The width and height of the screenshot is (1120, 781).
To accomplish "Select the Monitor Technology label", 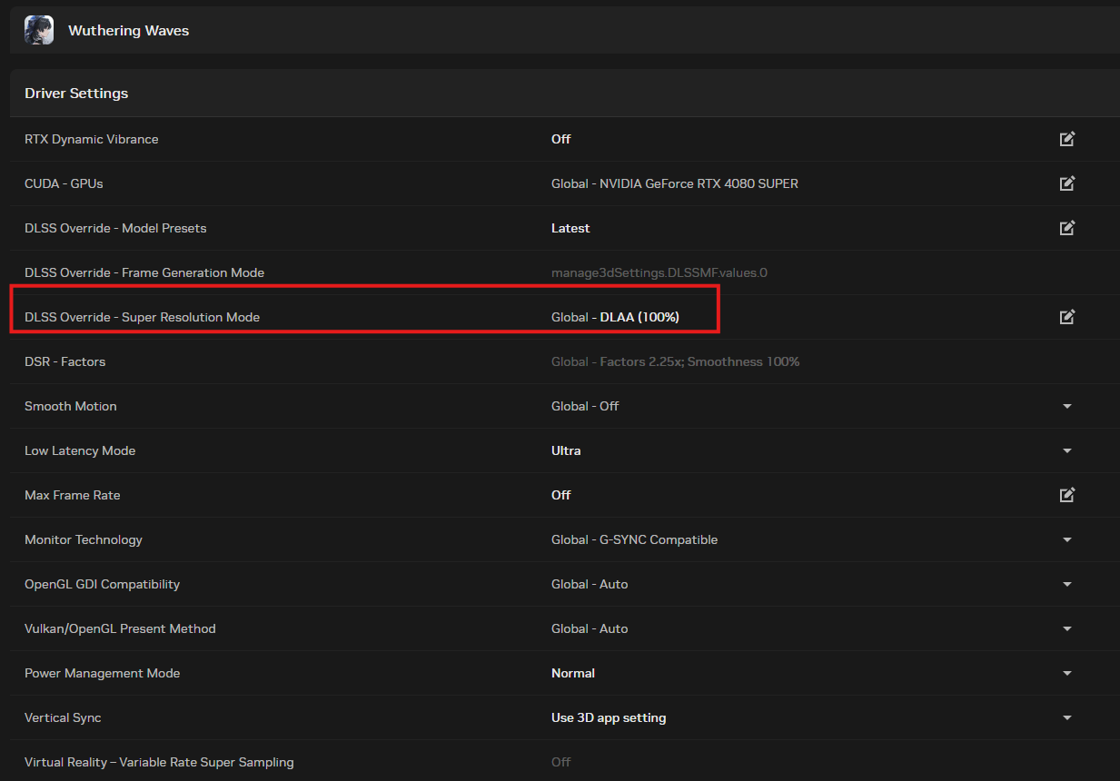I will 84,539.
